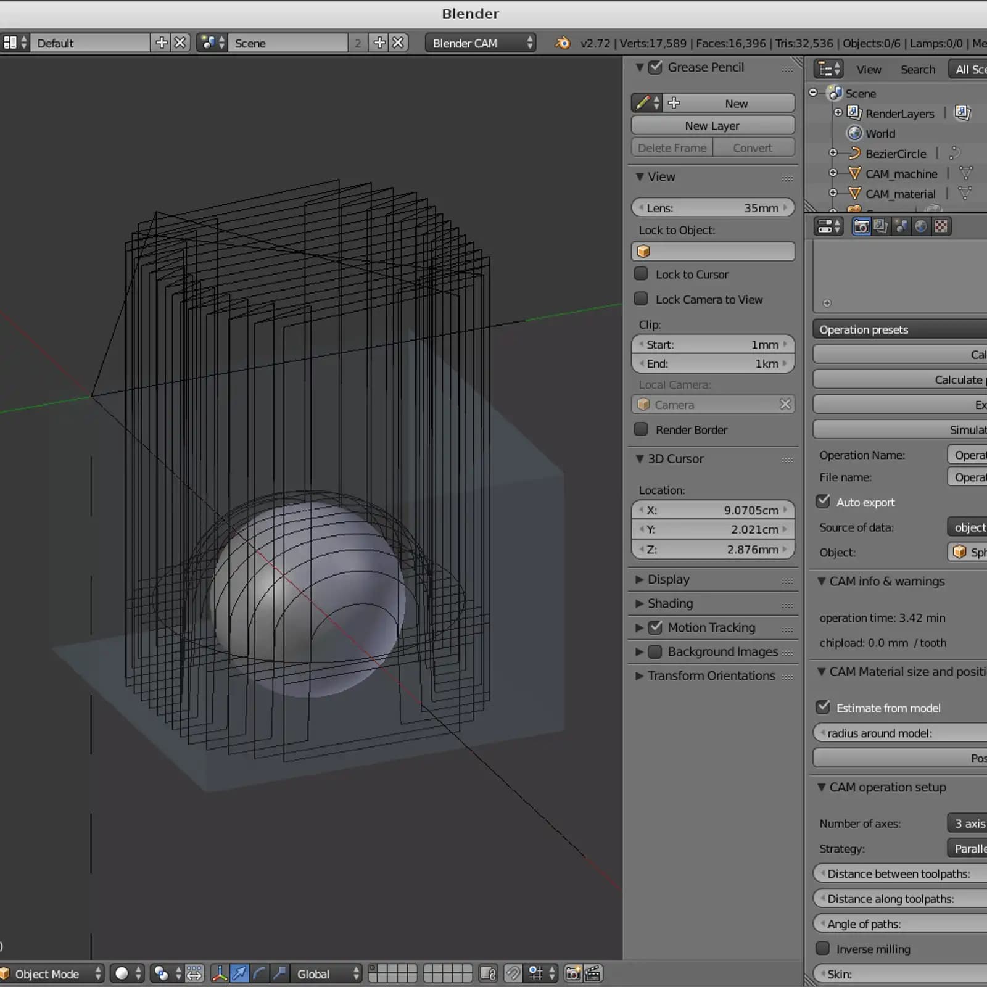Click the Lens 35mm value slider
Viewport: 987px width, 987px height.
coord(712,208)
